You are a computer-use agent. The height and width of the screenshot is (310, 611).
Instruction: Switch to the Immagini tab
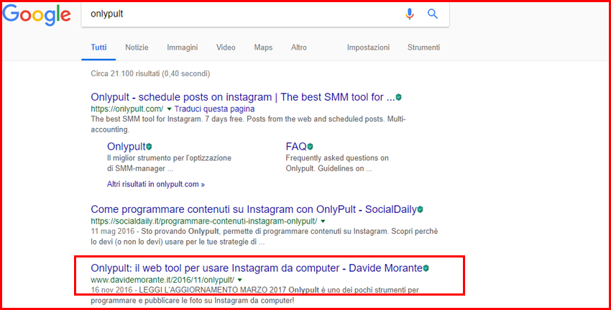tap(183, 47)
